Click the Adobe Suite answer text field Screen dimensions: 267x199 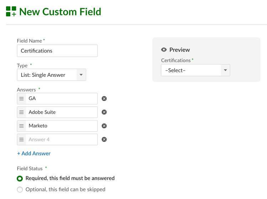click(62, 112)
